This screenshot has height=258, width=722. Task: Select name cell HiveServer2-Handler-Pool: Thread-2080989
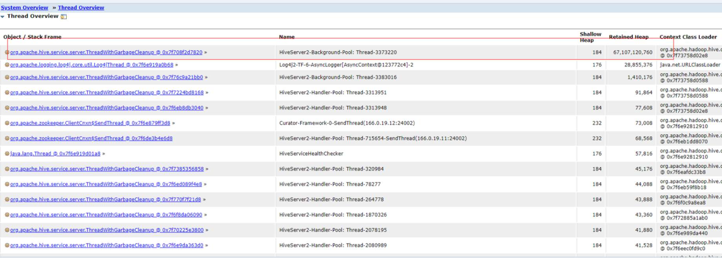(x=333, y=245)
